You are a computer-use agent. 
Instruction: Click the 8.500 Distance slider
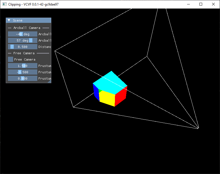22,47
